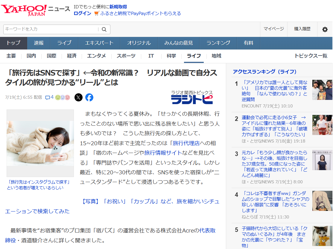Select the エンタメ category
333x249 pixels.
click(96, 56)
